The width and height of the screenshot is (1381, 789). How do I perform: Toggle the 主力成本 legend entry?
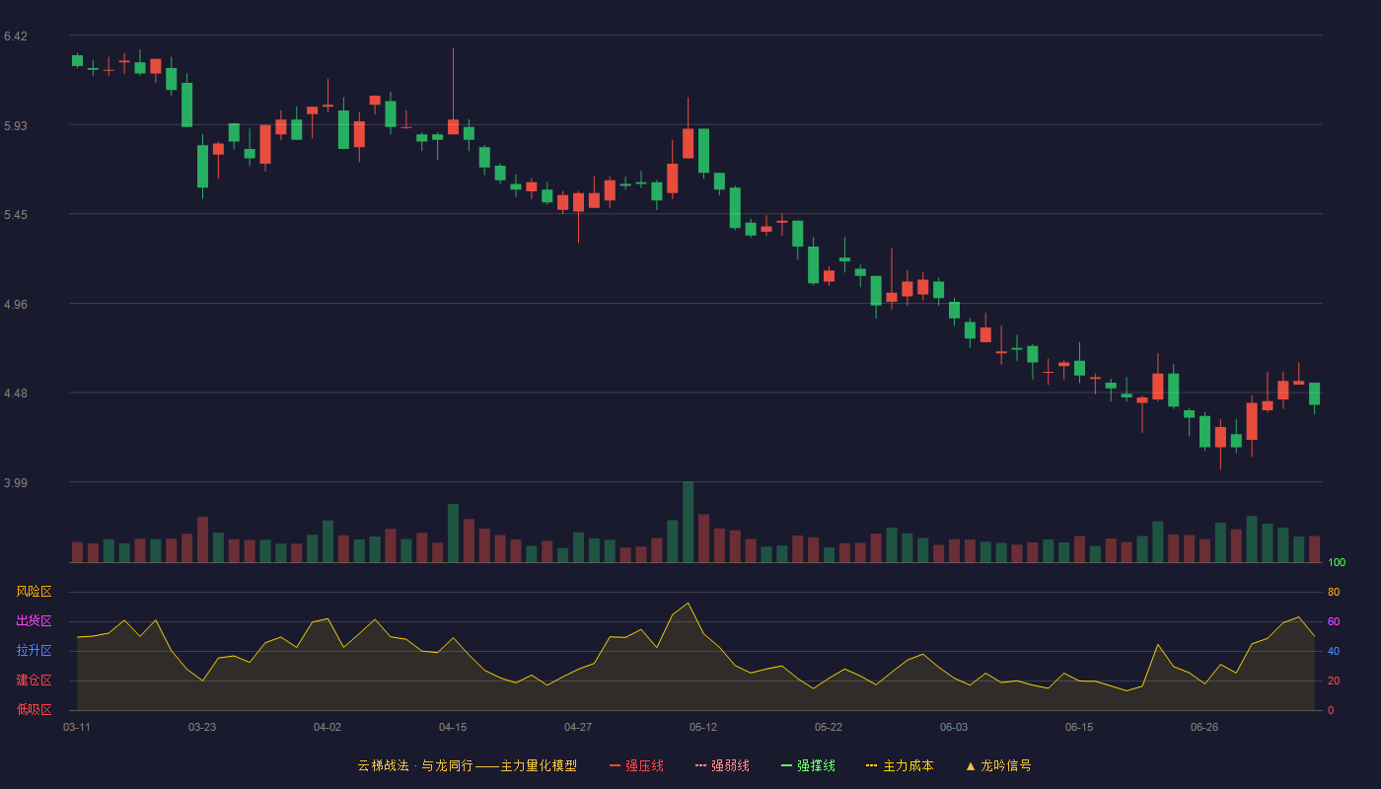click(x=900, y=765)
